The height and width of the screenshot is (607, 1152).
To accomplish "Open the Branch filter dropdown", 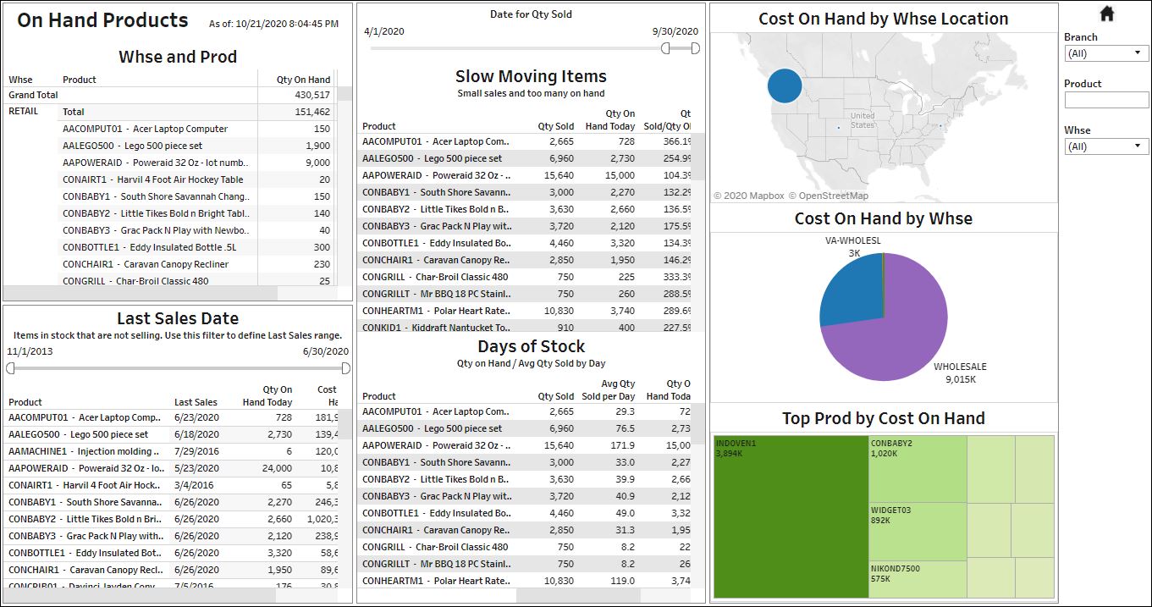I will (x=1106, y=53).
